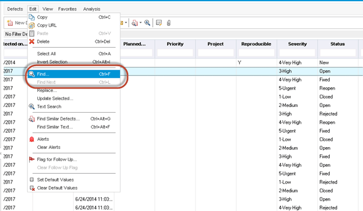Click the Detected on column header
This screenshot has height=211, width=363.
pyautogui.click(x=16, y=44)
